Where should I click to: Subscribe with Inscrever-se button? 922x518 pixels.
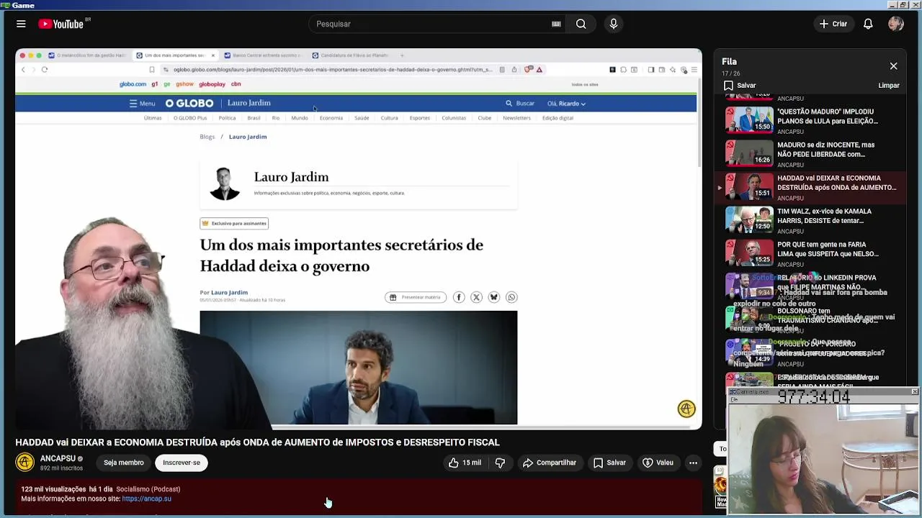click(182, 463)
